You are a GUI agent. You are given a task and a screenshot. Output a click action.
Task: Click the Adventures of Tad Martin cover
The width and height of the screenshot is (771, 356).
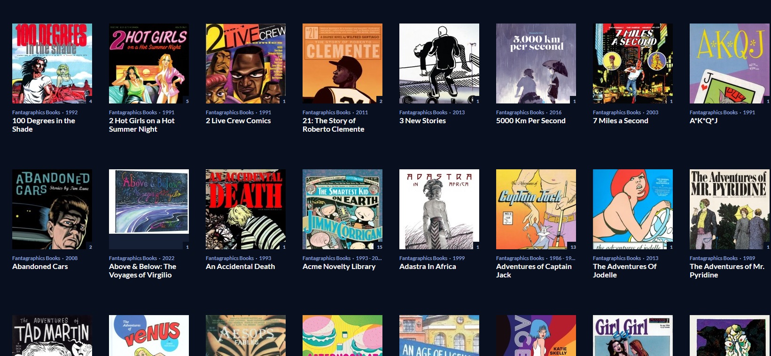52,335
